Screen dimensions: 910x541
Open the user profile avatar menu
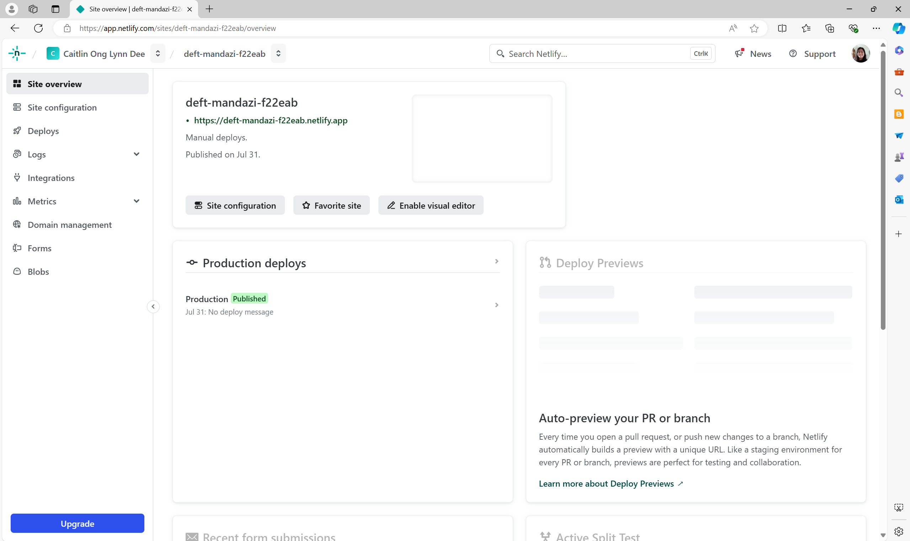[x=861, y=54]
